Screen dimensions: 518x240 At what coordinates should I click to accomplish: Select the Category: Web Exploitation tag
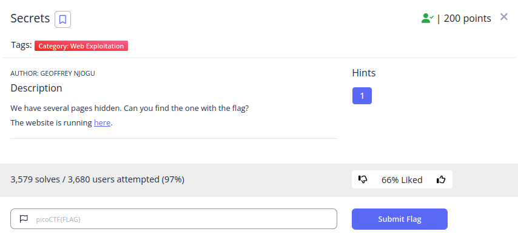point(81,46)
